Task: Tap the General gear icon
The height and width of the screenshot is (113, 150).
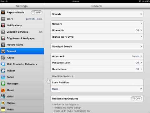Action: 3,51
